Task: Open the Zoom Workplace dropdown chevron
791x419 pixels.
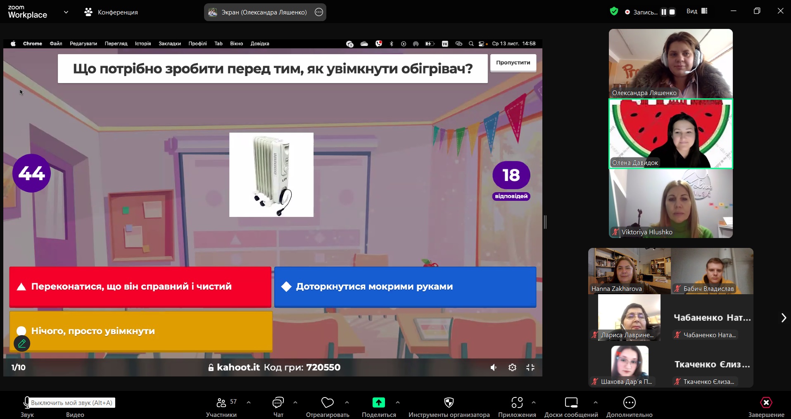Action: 66,12
